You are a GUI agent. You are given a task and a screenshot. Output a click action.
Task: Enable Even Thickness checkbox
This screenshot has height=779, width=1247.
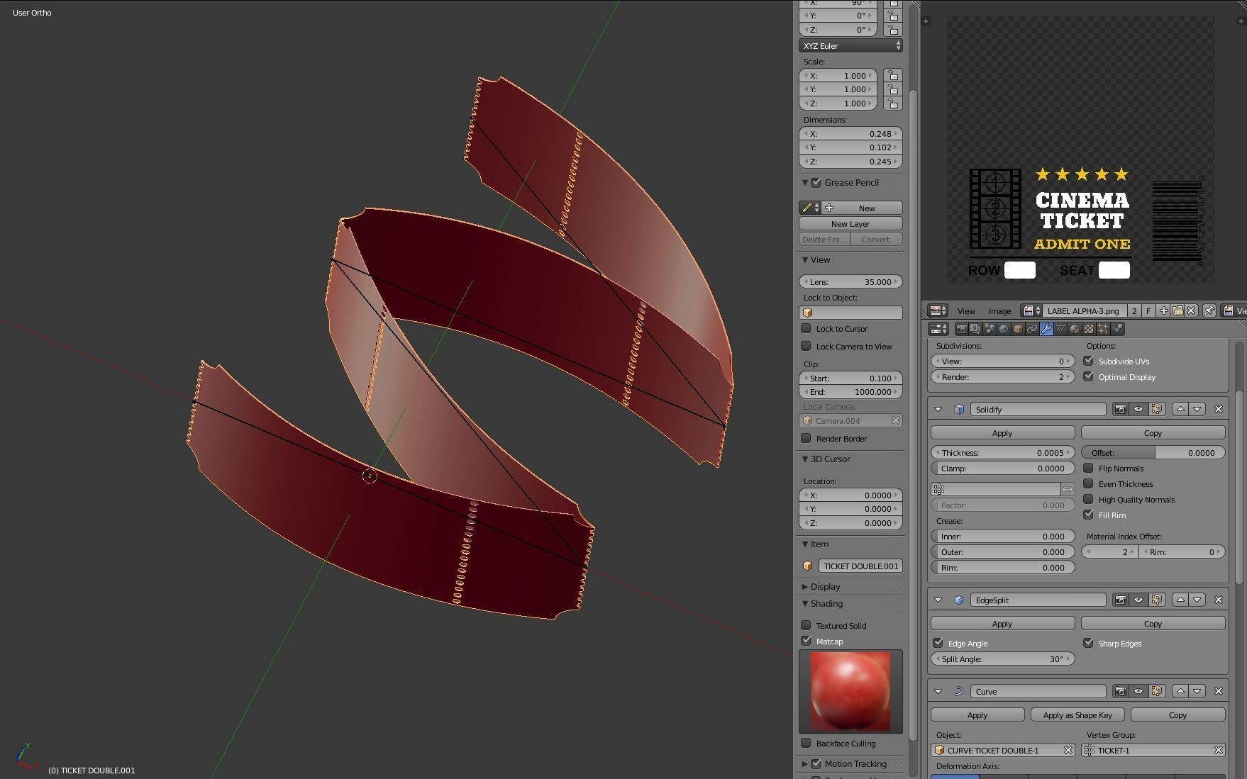pos(1089,483)
